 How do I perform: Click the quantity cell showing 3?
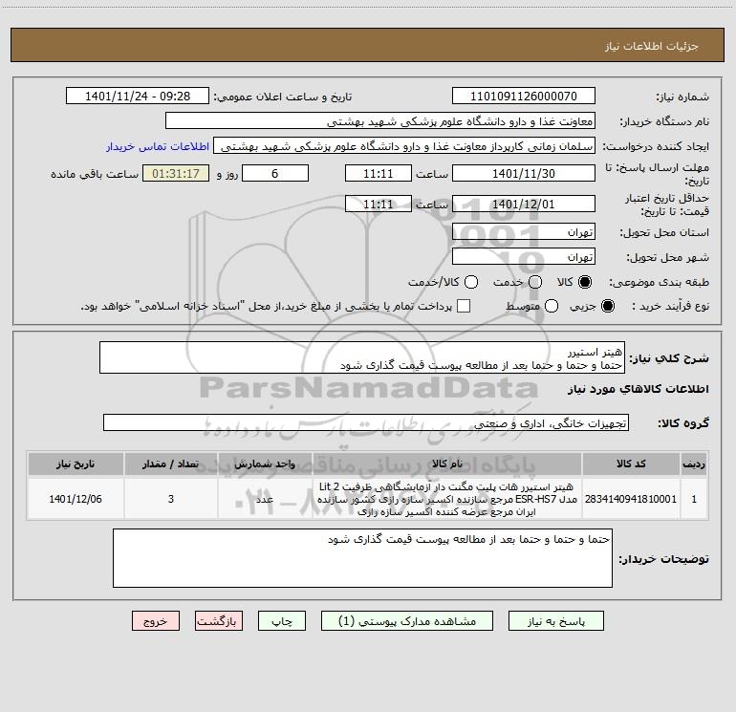point(171,499)
